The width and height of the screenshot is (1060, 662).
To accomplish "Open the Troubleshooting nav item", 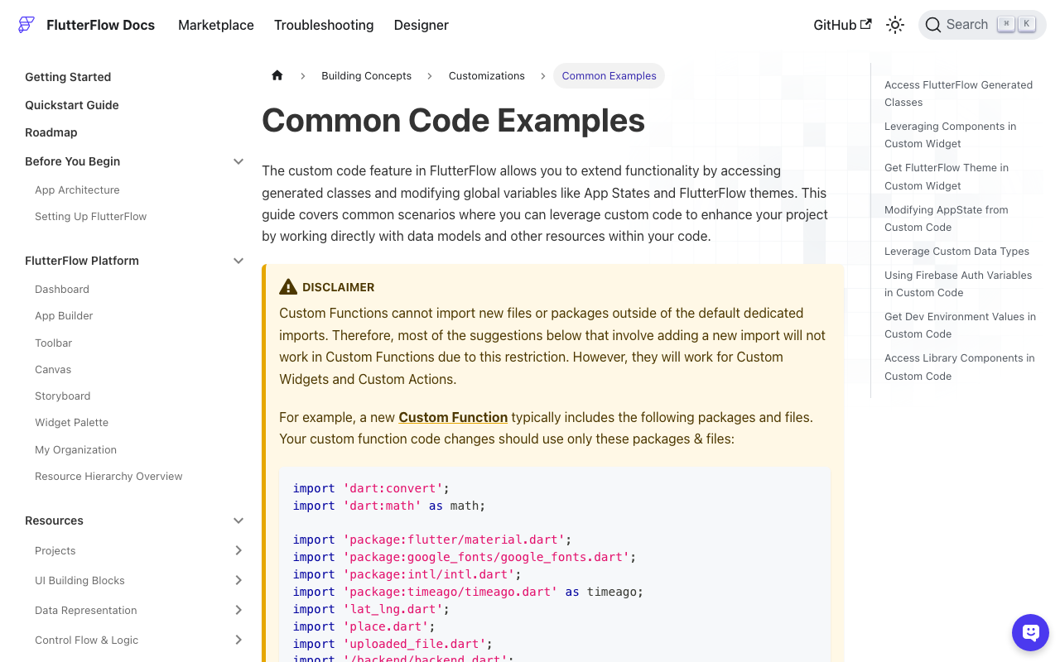I will pyautogui.click(x=324, y=25).
